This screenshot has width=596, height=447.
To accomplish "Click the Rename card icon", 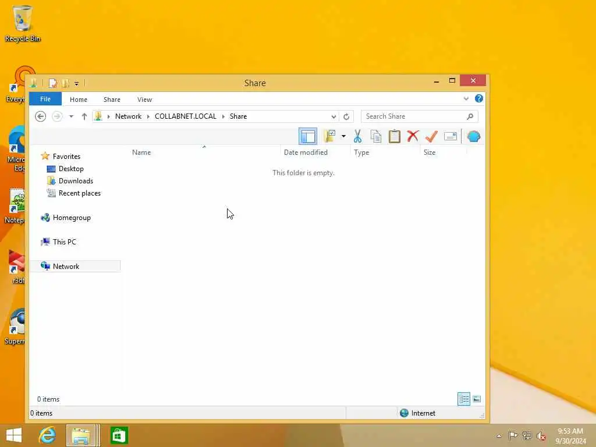I will 450,136.
